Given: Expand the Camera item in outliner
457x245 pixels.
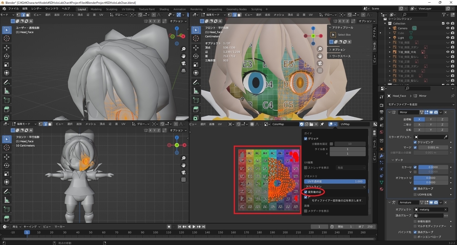Looking at the screenshot, I should pyautogui.click(x=390, y=28).
